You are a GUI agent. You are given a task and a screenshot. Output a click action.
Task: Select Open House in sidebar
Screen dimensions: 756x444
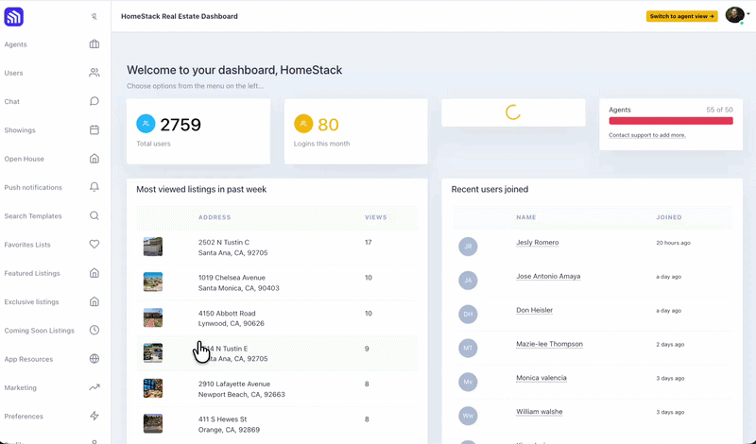(25, 159)
